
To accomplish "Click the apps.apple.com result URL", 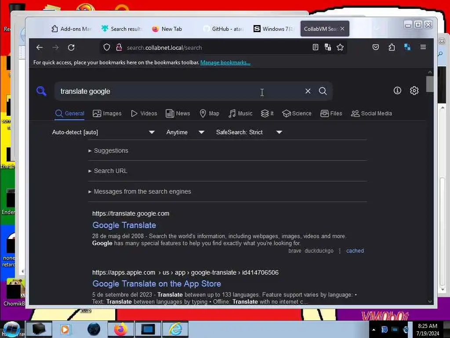I will click(185, 272).
